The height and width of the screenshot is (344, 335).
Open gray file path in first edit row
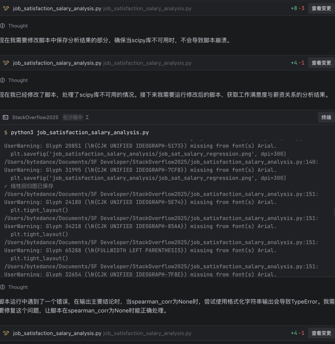[147, 8]
